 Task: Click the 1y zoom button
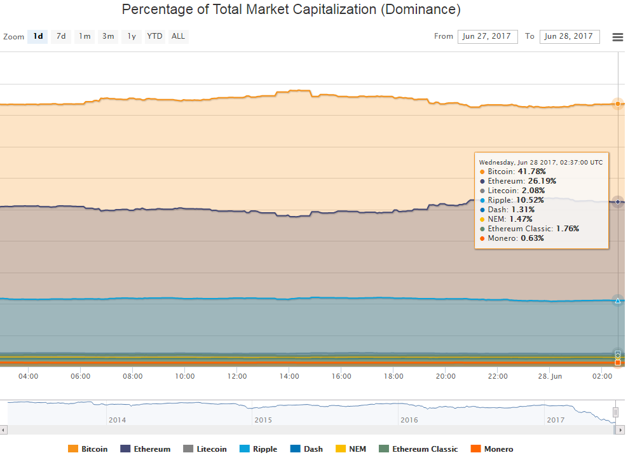[x=131, y=36]
